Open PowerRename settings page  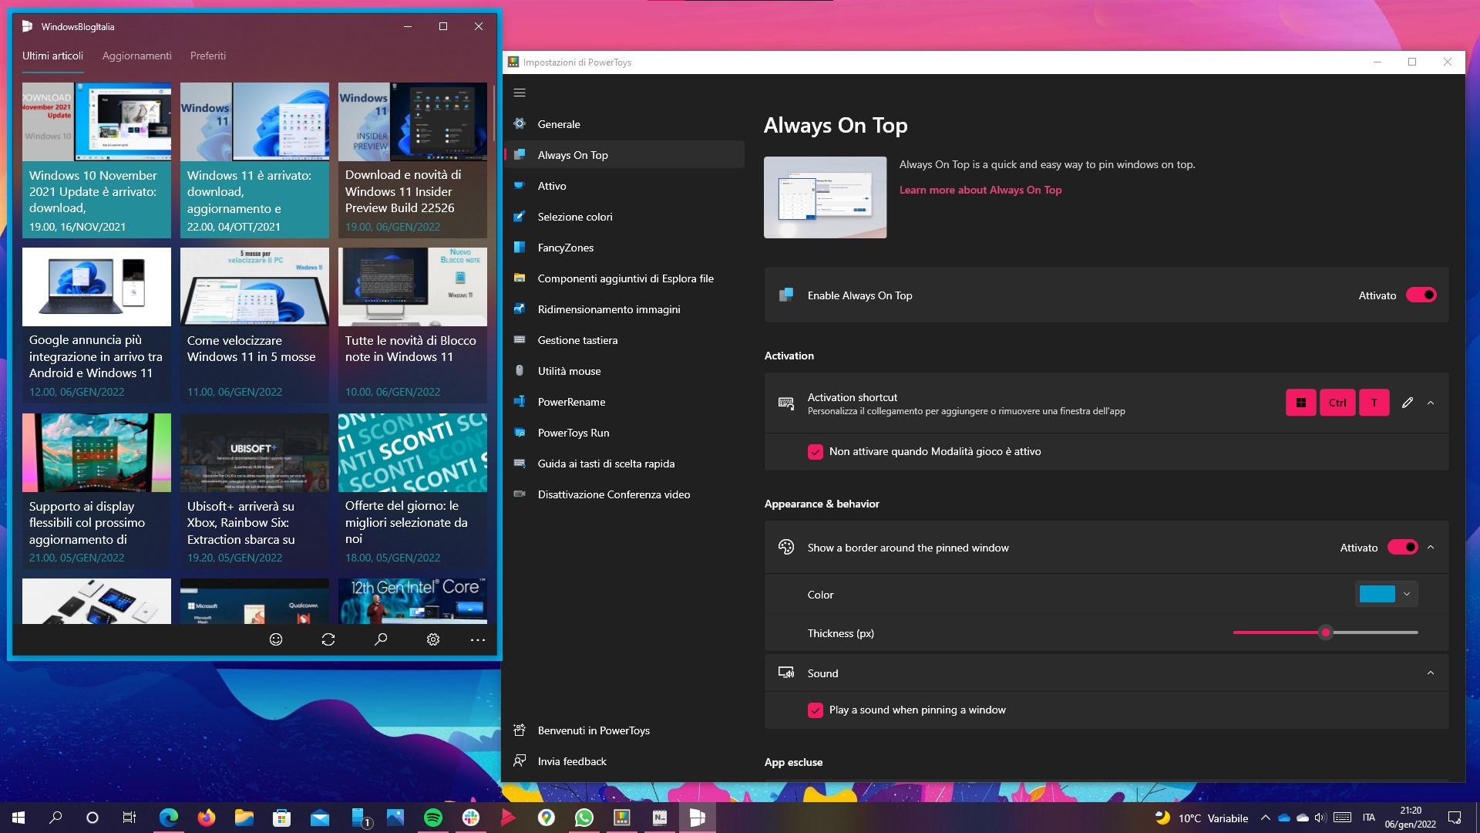click(x=624, y=402)
